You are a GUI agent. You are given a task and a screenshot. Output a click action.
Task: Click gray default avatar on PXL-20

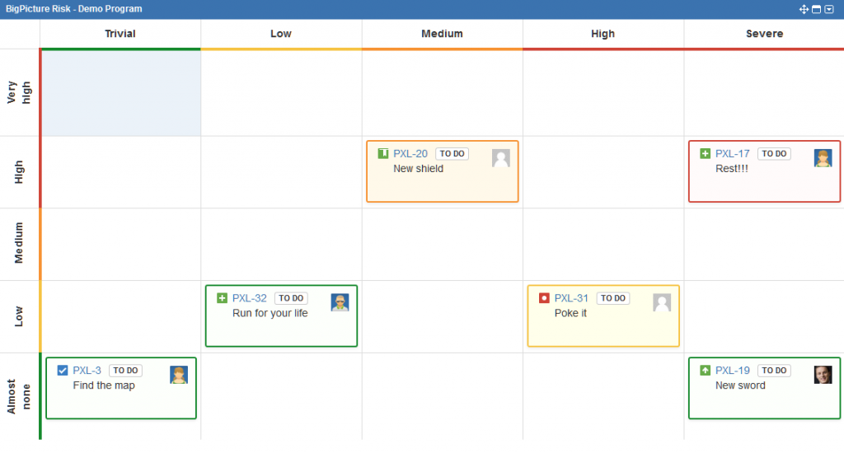coord(500,158)
